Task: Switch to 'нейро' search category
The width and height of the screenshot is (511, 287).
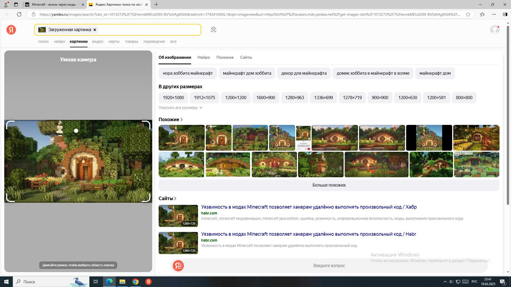Action: click(59, 41)
